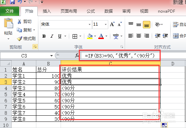This screenshot has width=186, height=128.
Task: Expand the 复制 dropdown arrow
Action: 34,30
